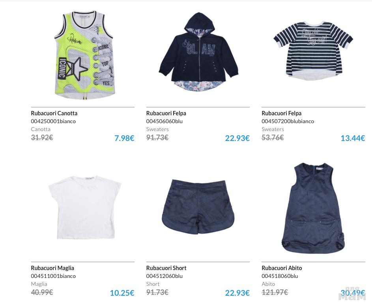372x306 pixels.
Task: Select the 13.44€ sale price
Action: point(353,138)
